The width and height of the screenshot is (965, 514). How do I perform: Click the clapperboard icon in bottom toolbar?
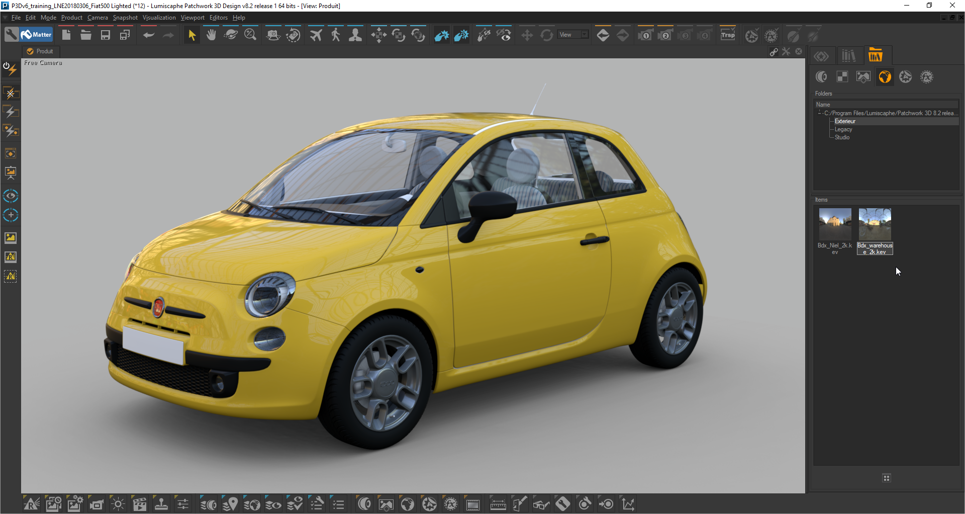[x=140, y=504]
